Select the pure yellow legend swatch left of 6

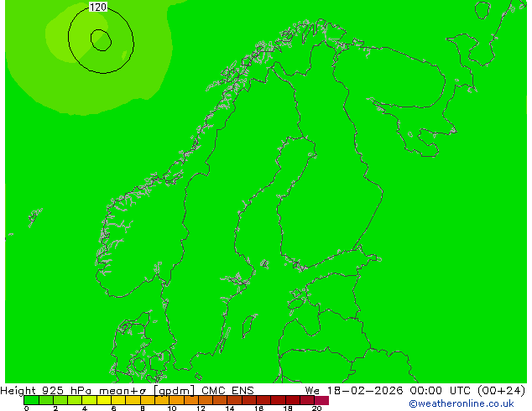coord(104,400)
